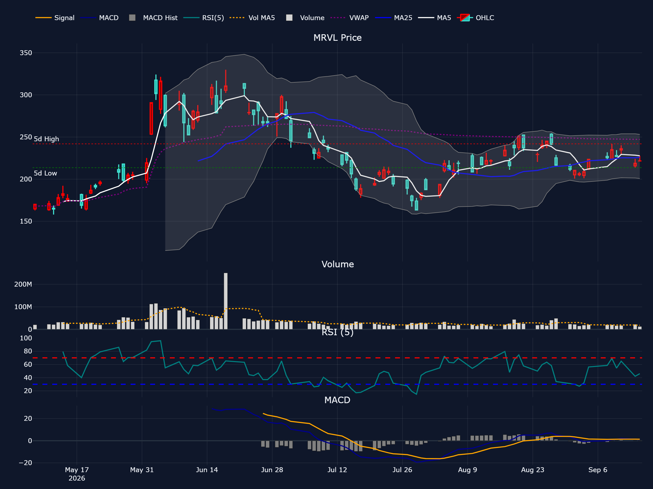653x489 pixels.
Task: Click the Jul 12 x-axis label
Action: point(337,470)
